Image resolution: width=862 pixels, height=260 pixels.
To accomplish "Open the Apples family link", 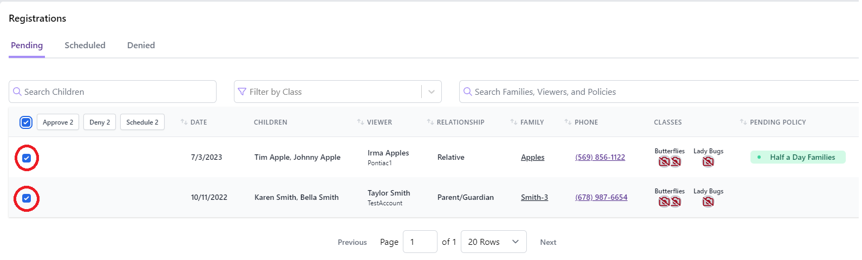I will point(532,158).
